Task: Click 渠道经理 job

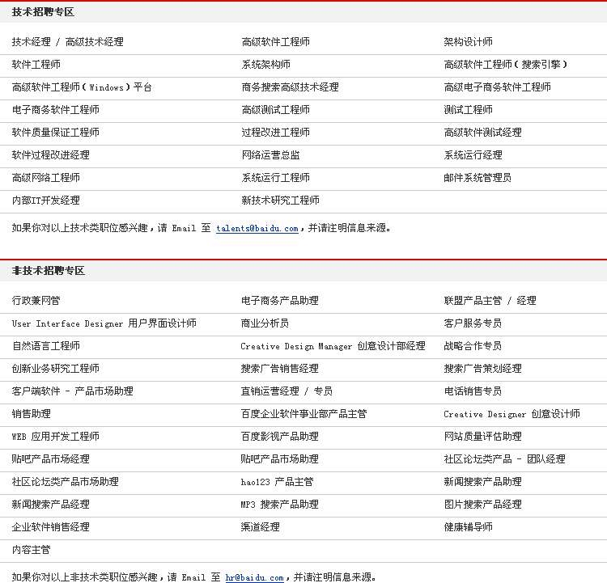Action: click(260, 527)
